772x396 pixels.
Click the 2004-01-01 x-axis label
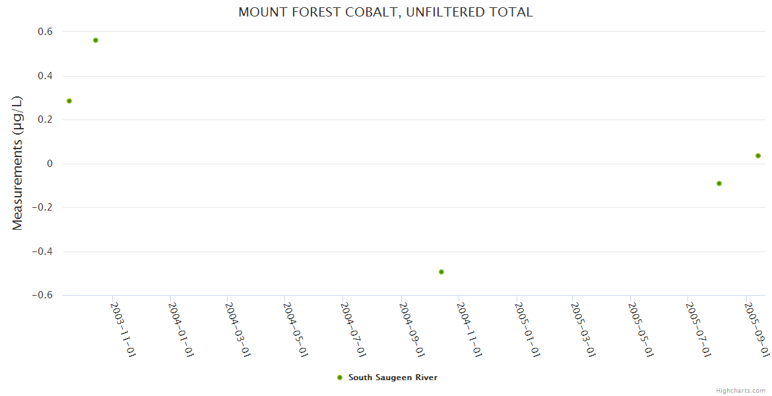point(181,329)
